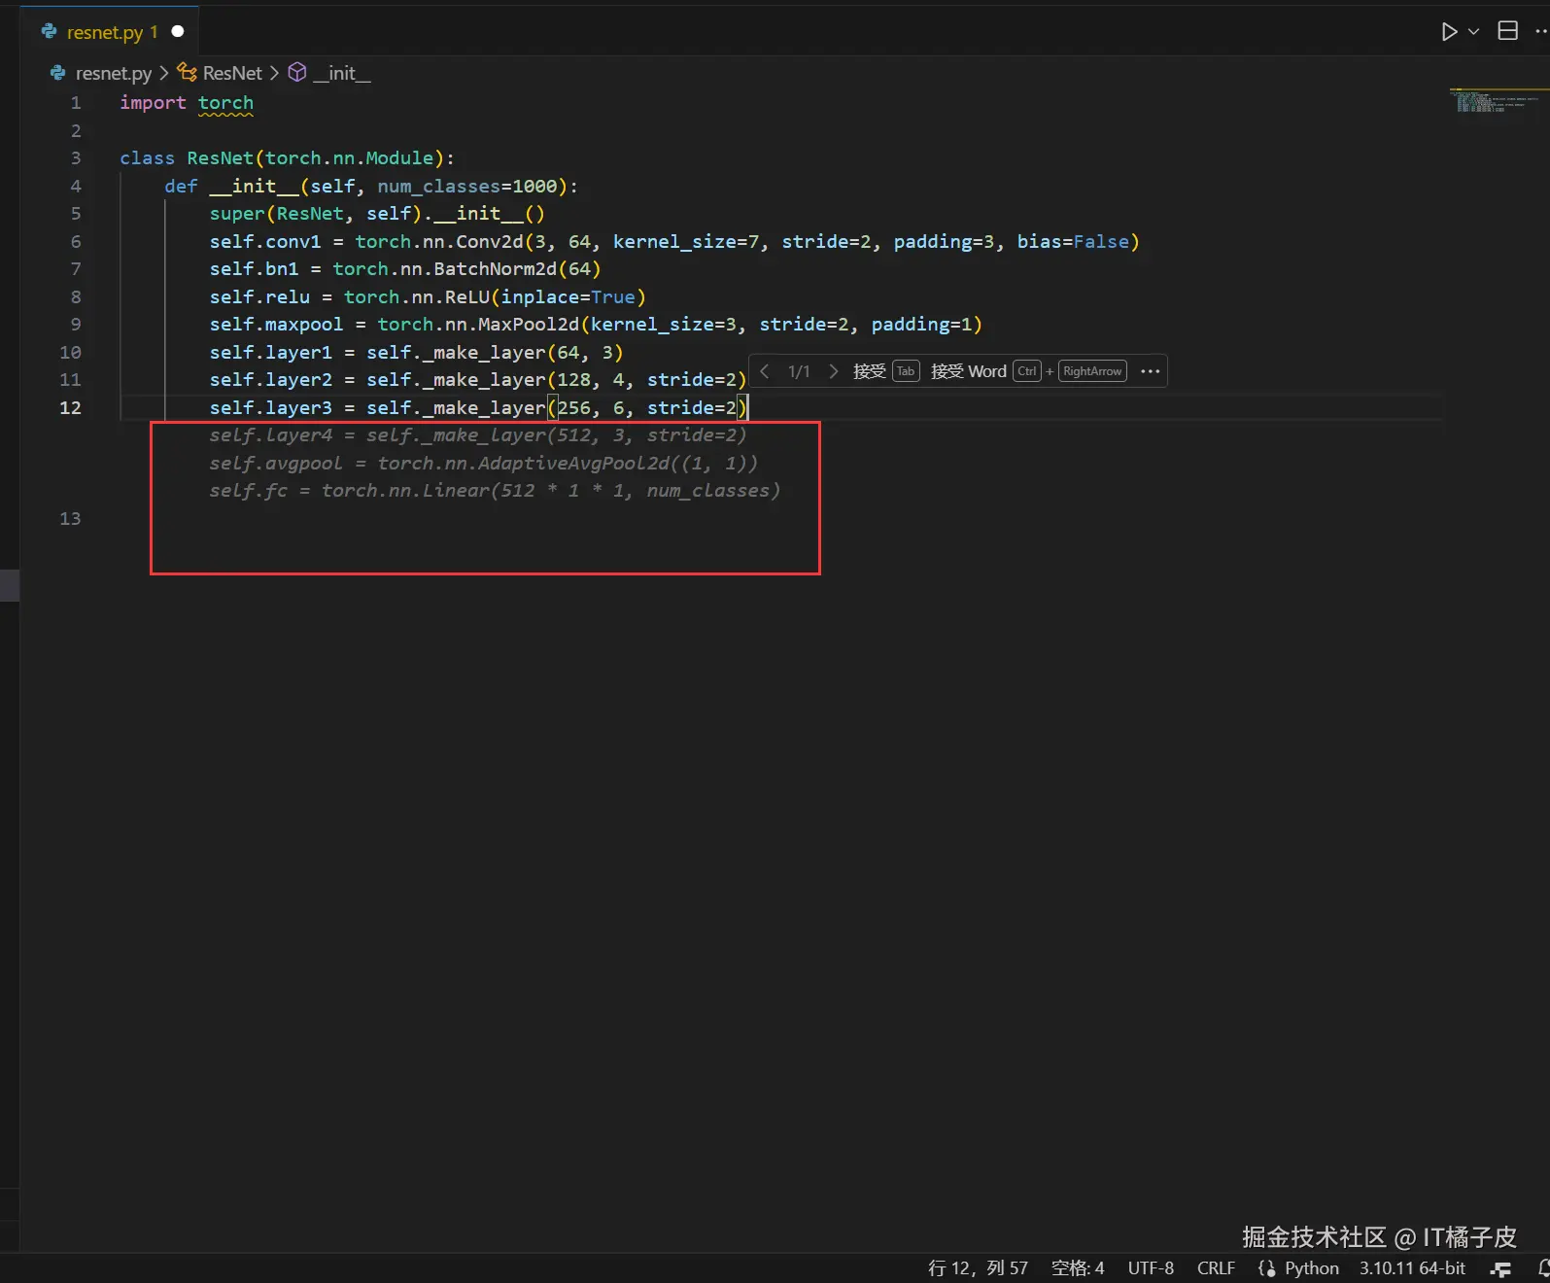
Task: Click the class ResNet declaration line
Action: 287,158
